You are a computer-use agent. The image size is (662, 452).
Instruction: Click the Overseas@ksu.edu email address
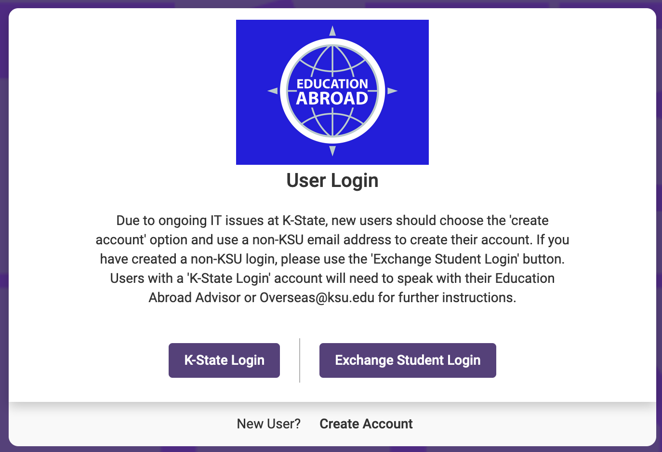(x=317, y=298)
